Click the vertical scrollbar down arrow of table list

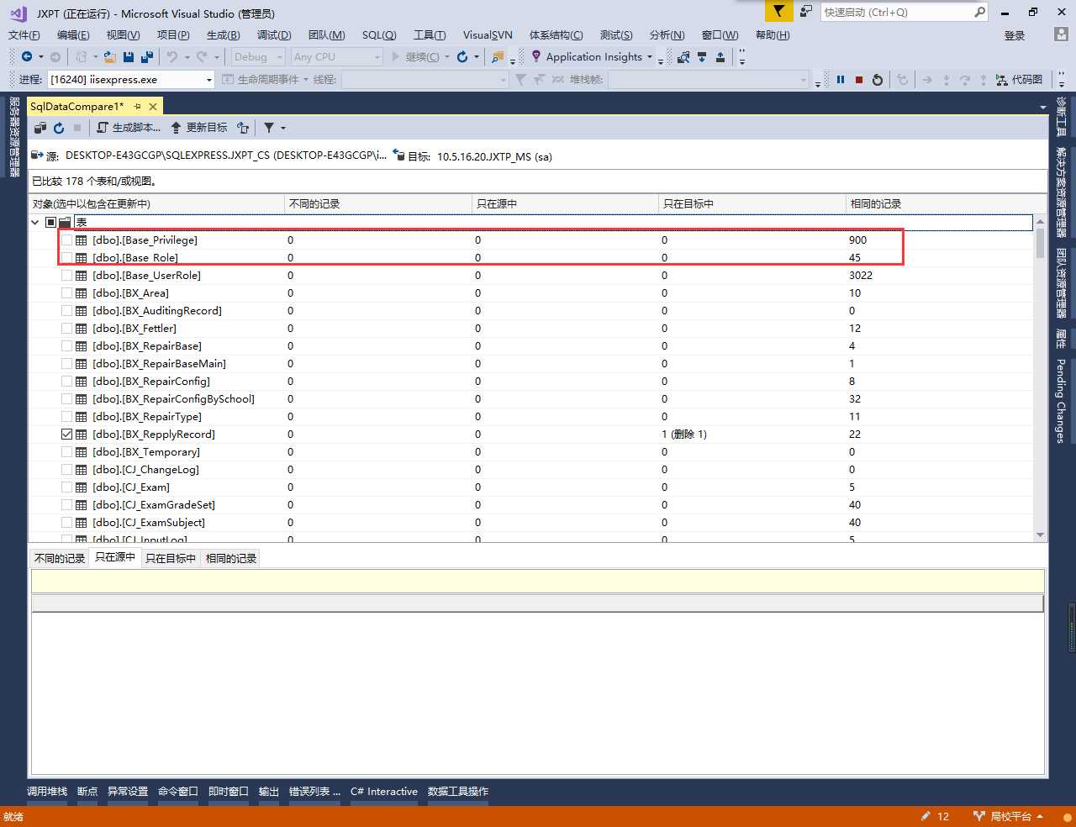tap(1041, 535)
